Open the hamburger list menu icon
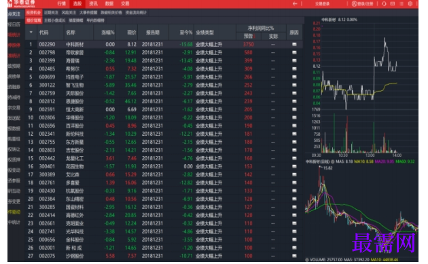 [x=402, y=3]
